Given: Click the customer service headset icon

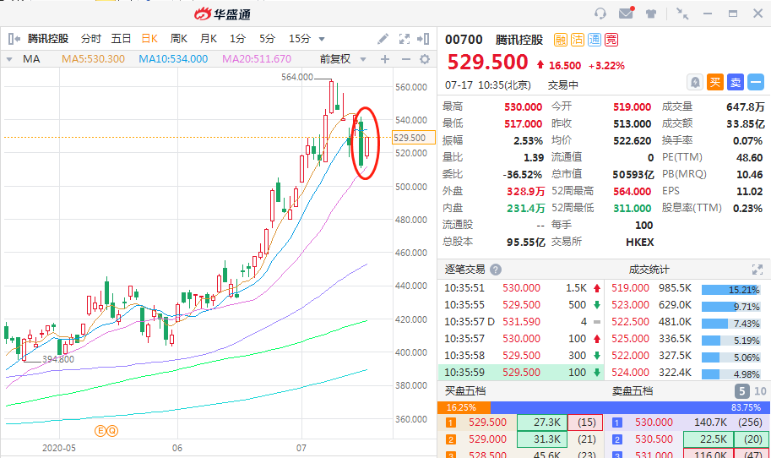Looking at the screenshot, I should [x=600, y=14].
